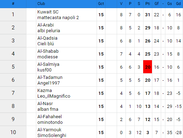Select the Al-Qadsia club name
This screenshot has width=183, height=138.
[x=47, y=38]
